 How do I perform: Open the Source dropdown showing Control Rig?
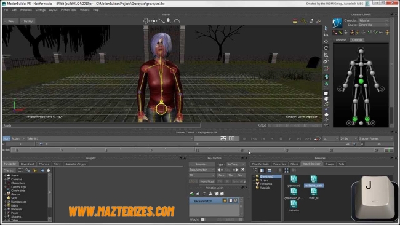[x=373, y=25]
